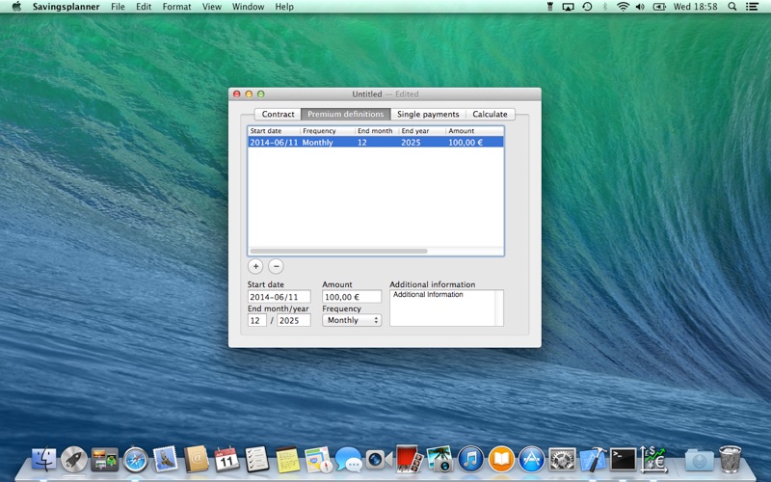This screenshot has width=771, height=482.
Task: Open the App Store in dock
Action: point(532,460)
